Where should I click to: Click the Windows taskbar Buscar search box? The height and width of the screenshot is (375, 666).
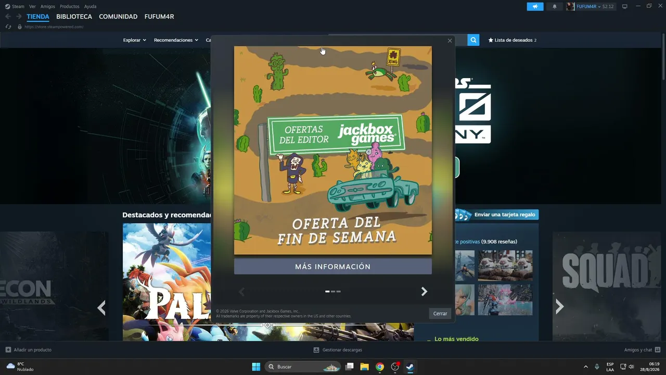[x=303, y=367]
